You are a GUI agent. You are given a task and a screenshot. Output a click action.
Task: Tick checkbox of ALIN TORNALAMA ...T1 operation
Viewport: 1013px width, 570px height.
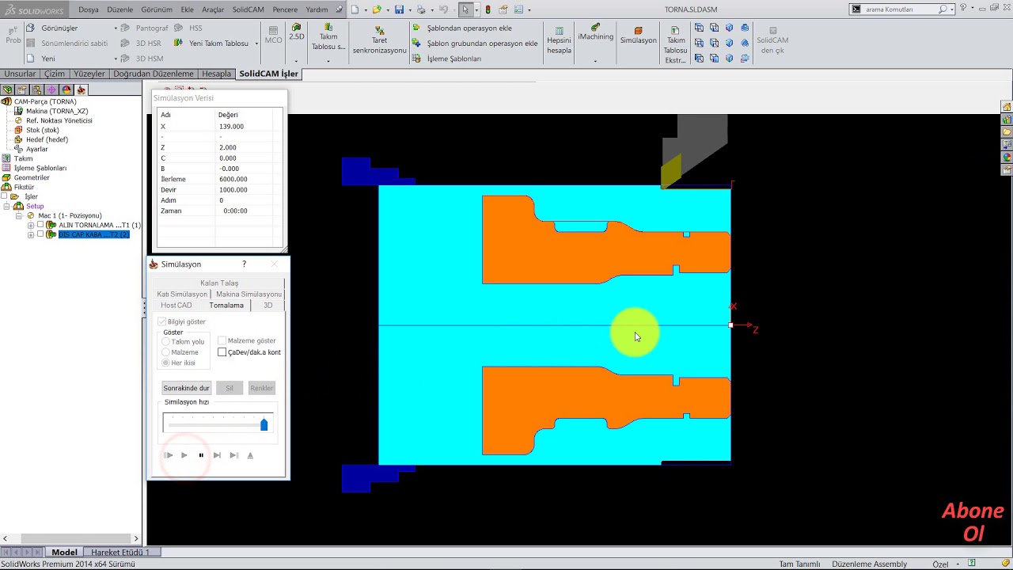pyautogui.click(x=40, y=225)
